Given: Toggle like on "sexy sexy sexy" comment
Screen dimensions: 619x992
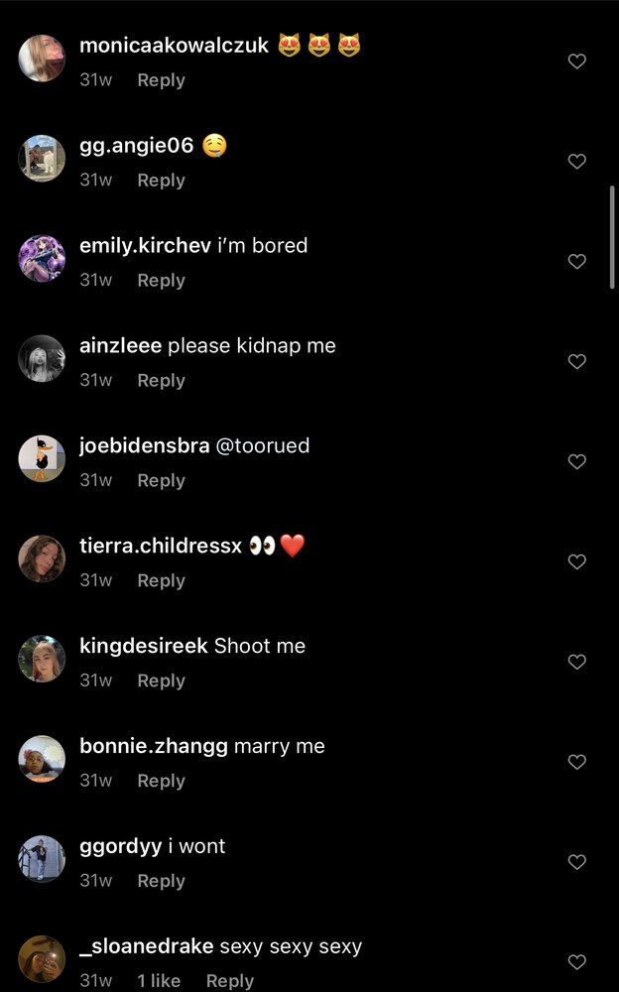Looking at the screenshot, I should 576,962.
